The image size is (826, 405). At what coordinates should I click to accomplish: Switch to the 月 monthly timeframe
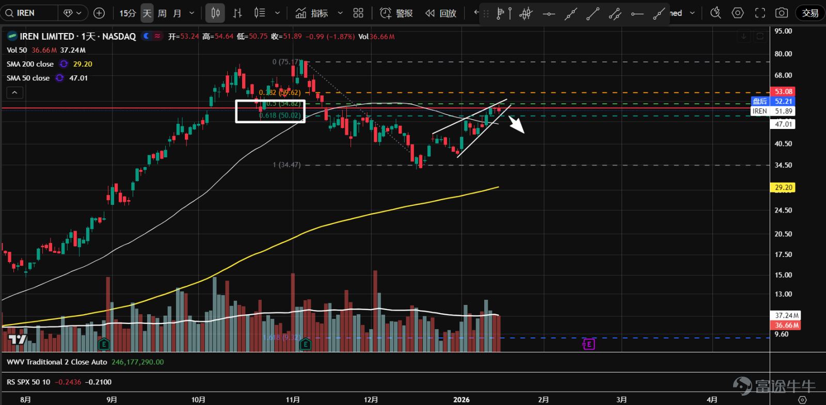click(x=177, y=13)
